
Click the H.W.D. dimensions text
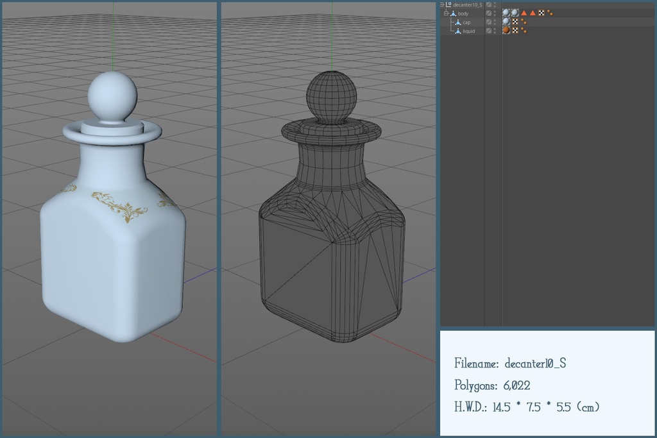point(527,407)
